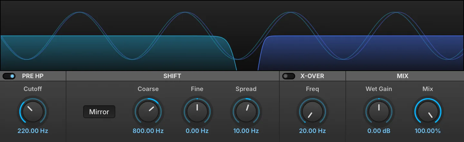
Task: Select the 220.00 Hz cutoff value
Action: pos(33,131)
